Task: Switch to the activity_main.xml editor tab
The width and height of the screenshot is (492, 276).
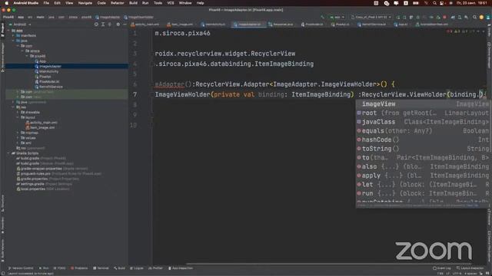Action: (145, 25)
